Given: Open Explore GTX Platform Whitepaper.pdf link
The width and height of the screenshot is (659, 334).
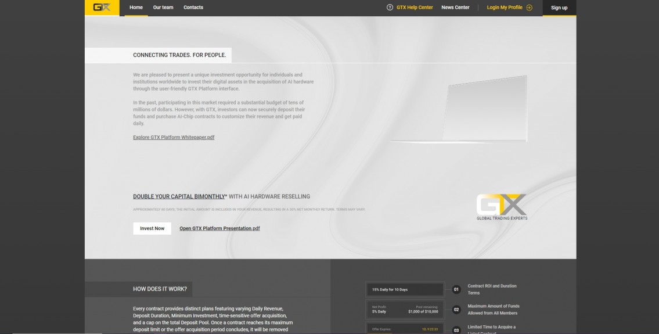Looking at the screenshot, I should (174, 138).
